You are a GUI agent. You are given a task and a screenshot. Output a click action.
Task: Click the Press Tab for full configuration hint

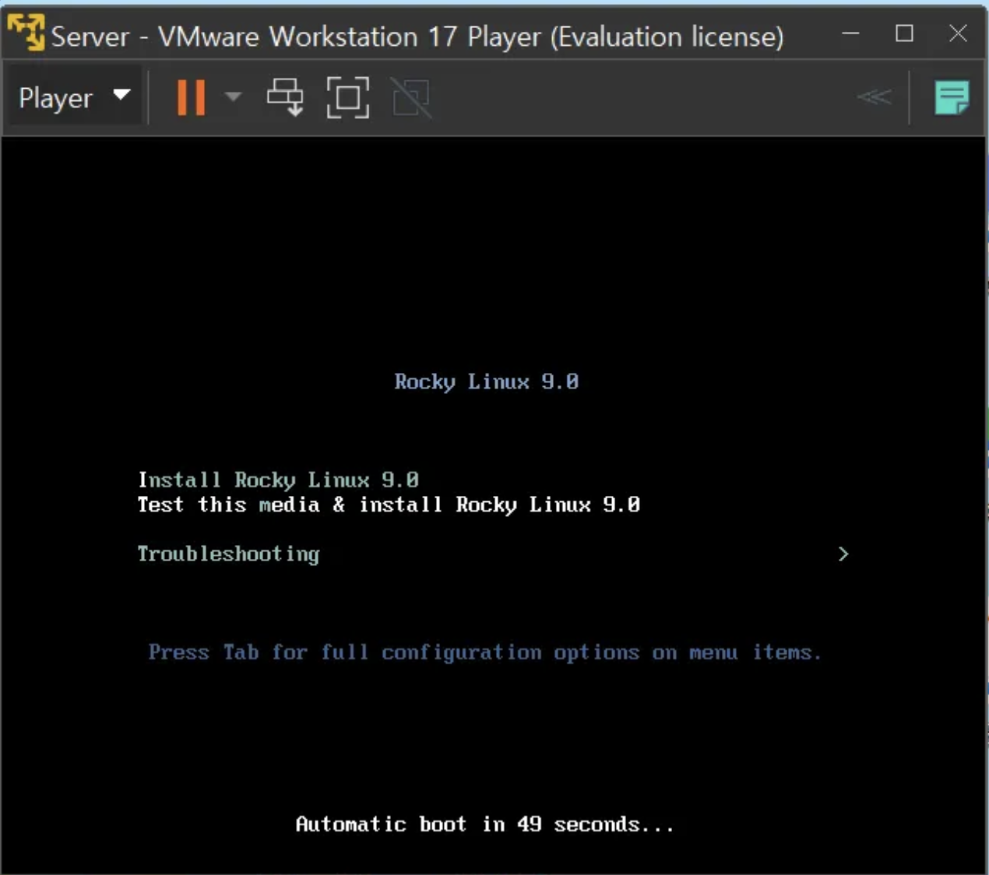(x=484, y=652)
